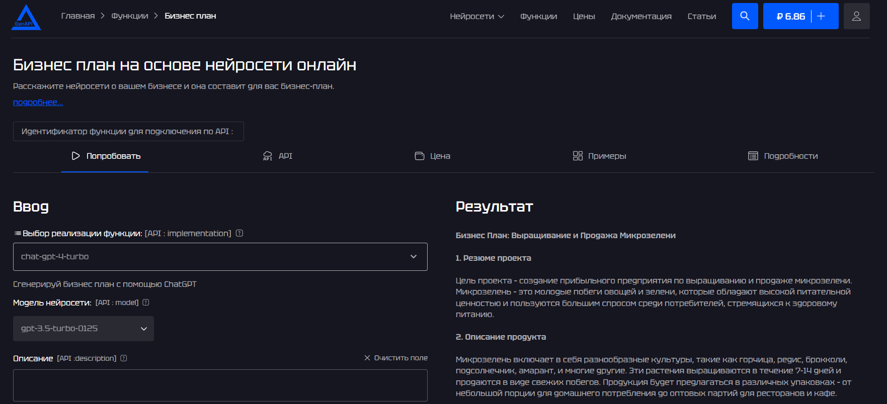The image size is (887, 404).
Task: Open the chat-gpt-4-turbo implementation dropdown
Action: [220, 257]
